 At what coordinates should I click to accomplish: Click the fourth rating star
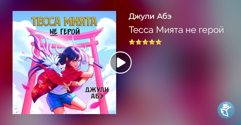[x=152, y=42]
